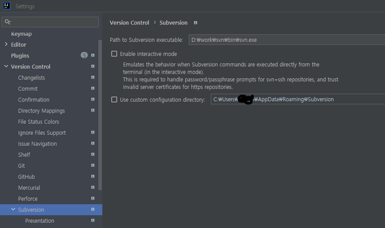Image resolution: width=385 pixels, height=228 pixels.
Task: Click the project-level icon beside Commit
Action: [93, 88]
